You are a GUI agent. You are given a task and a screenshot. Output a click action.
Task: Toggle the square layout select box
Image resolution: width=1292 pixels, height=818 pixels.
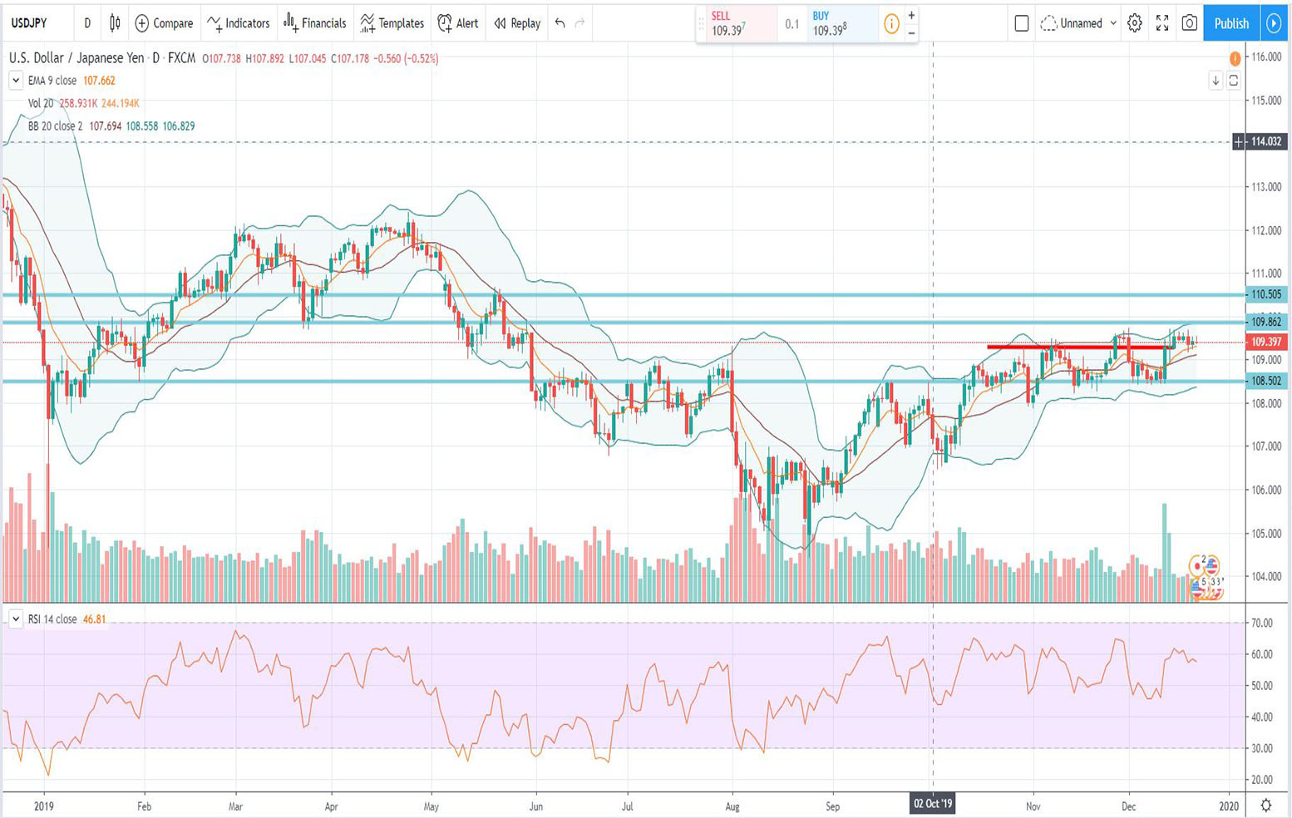point(1022,23)
